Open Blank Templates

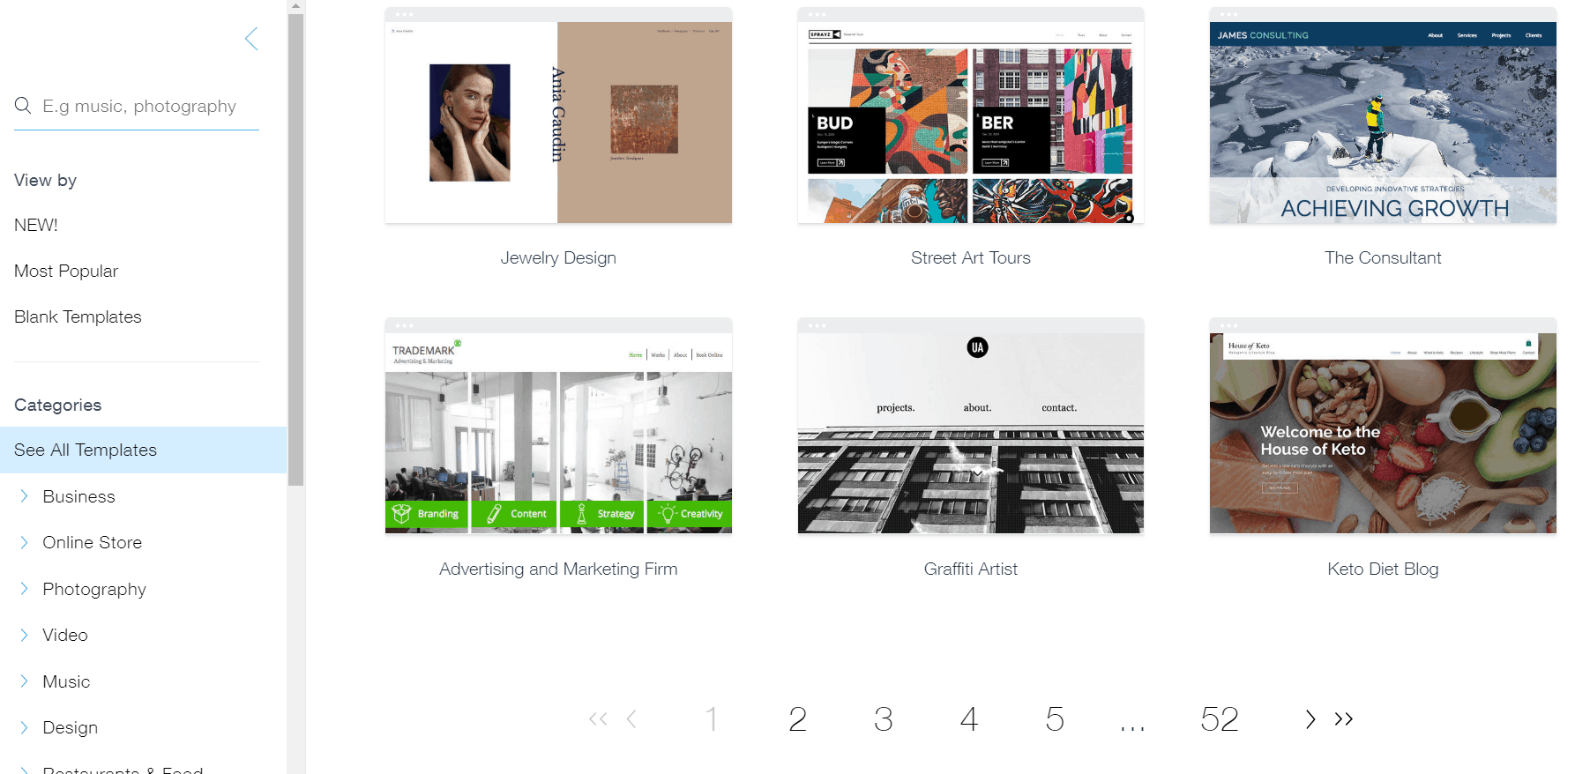click(78, 316)
